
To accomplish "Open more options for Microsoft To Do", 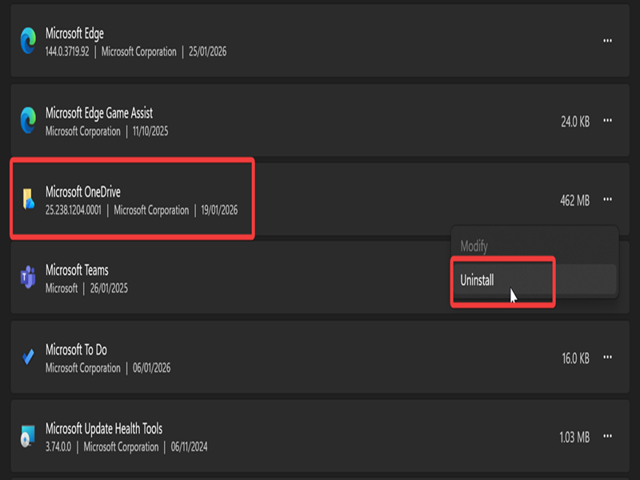I will click(607, 358).
